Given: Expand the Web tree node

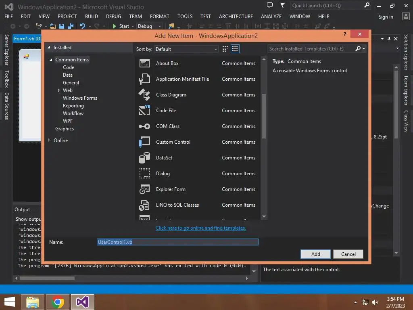Looking at the screenshot, I should [x=59, y=90].
